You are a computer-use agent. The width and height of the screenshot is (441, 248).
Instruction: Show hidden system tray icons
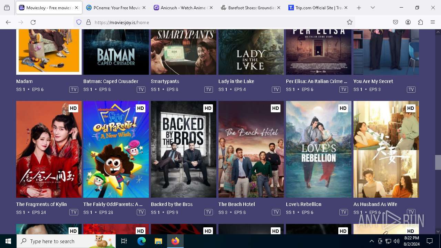click(x=371, y=241)
